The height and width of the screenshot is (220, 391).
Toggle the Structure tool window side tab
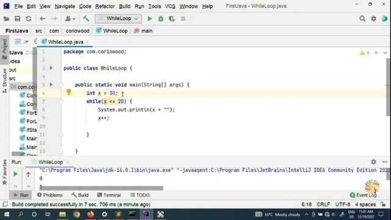click(4, 81)
